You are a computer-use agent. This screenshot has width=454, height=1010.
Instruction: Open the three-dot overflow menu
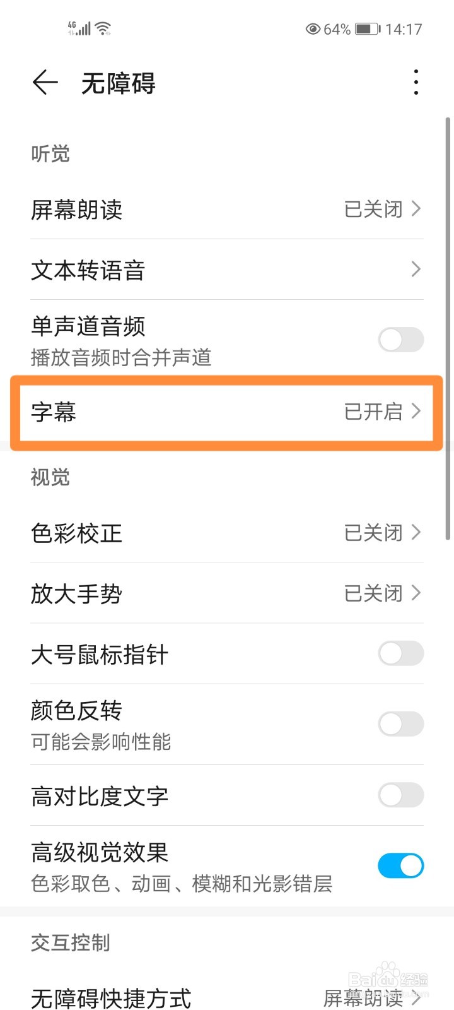(x=416, y=83)
